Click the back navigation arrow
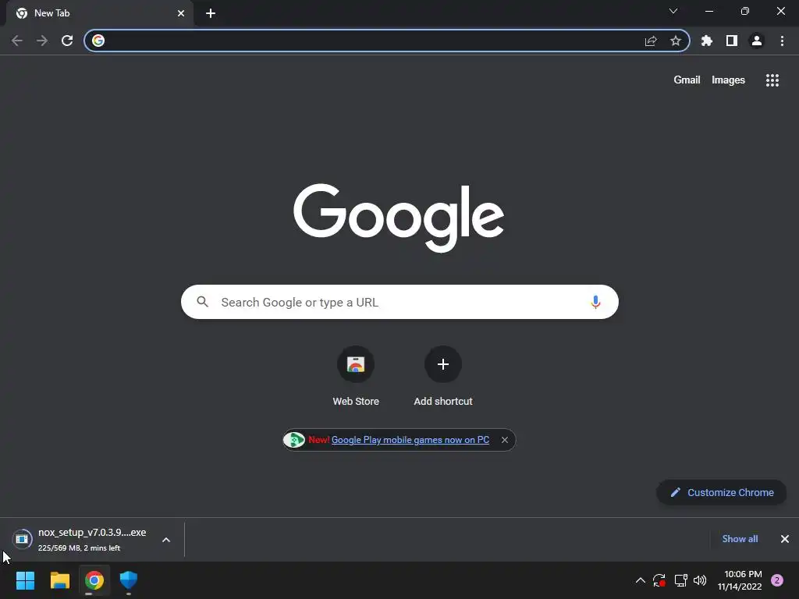The image size is (799, 599). (x=17, y=41)
